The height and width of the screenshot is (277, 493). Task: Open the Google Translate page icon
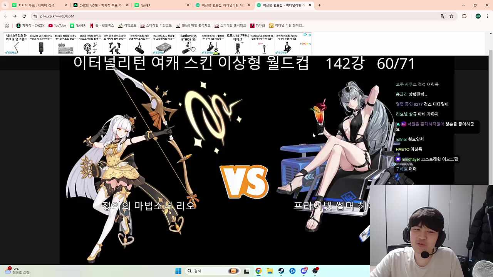click(x=443, y=16)
